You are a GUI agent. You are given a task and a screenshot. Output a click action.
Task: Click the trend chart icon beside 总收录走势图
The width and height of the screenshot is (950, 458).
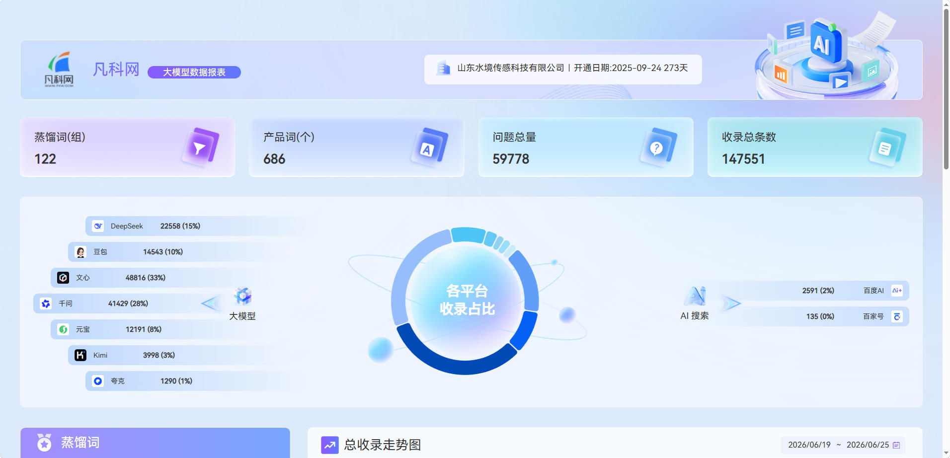(330, 445)
